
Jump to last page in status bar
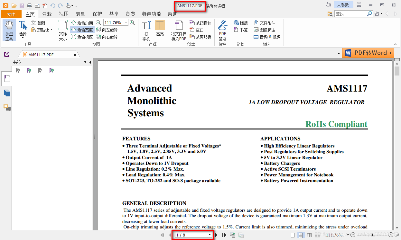[224, 235]
